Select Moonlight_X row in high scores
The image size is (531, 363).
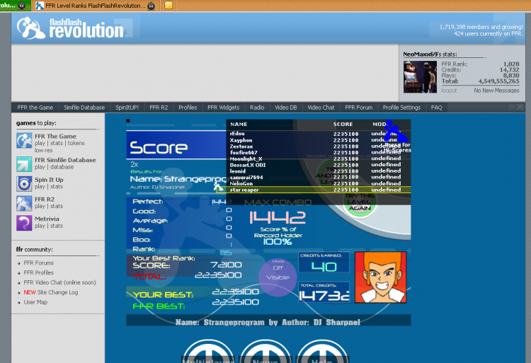click(x=319, y=159)
